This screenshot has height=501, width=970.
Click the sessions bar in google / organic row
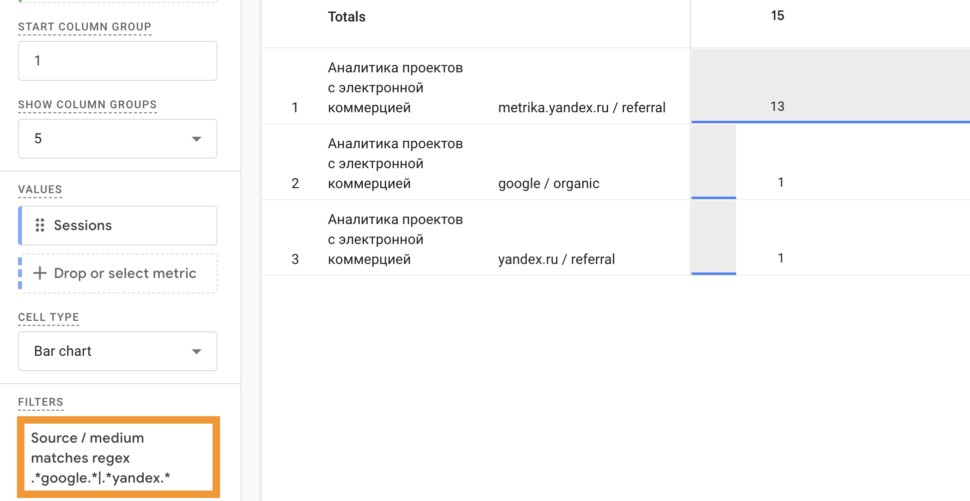pos(714,162)
